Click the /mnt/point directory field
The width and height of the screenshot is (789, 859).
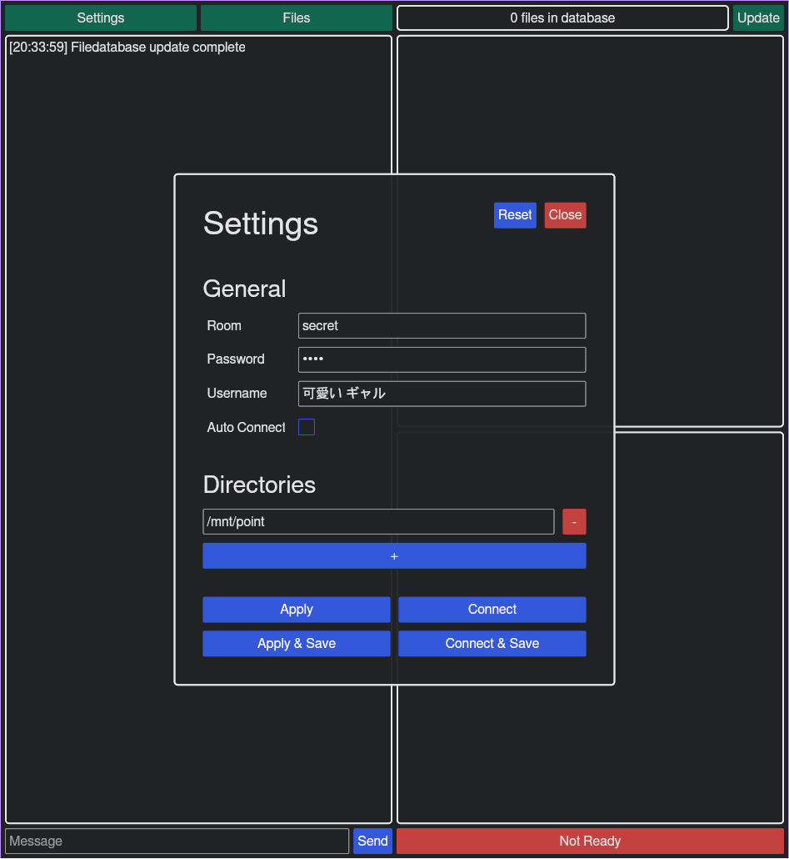point(378,521)
